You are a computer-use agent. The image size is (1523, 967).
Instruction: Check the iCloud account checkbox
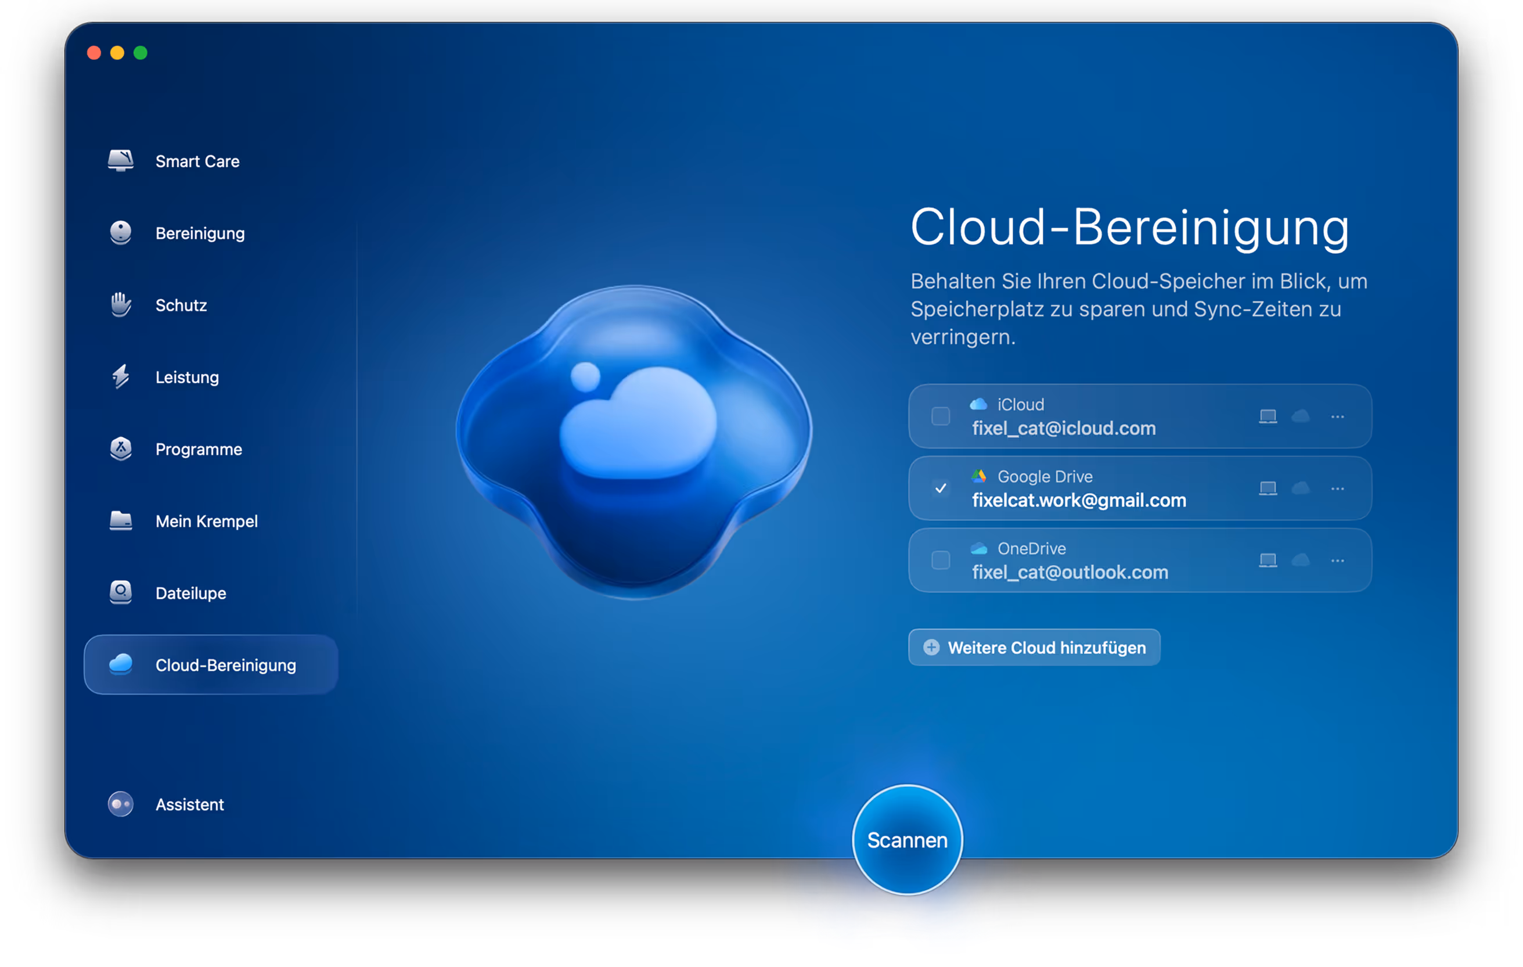tap(941, 416)
